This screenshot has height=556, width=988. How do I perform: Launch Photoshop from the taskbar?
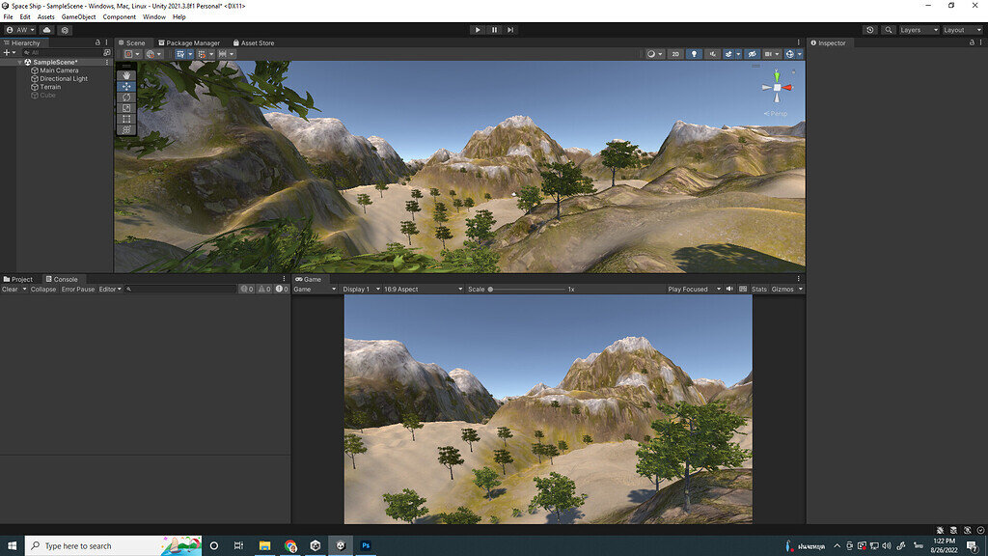[366, 545]
